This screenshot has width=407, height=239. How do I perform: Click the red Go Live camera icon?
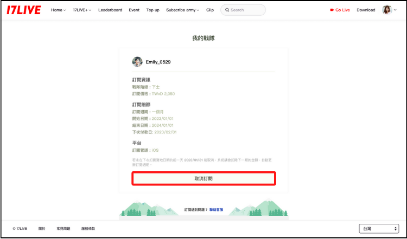point(332,10)
